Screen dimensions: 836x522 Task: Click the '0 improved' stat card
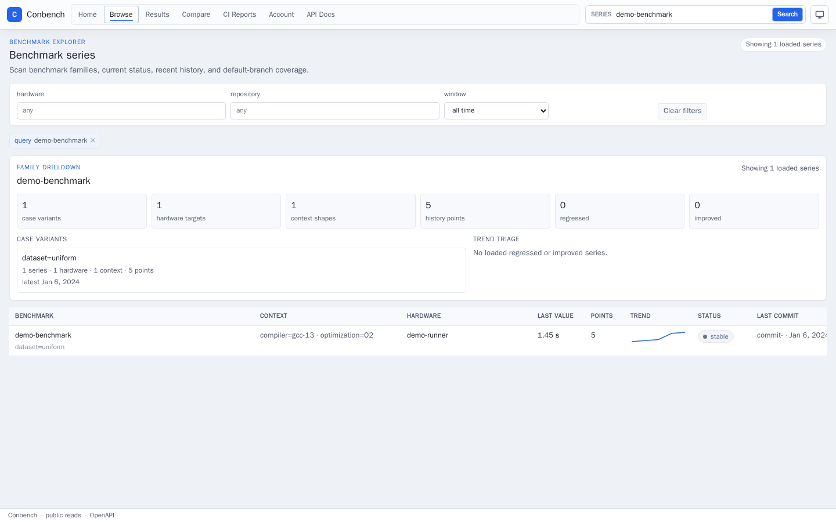click(x=754, y=211)
